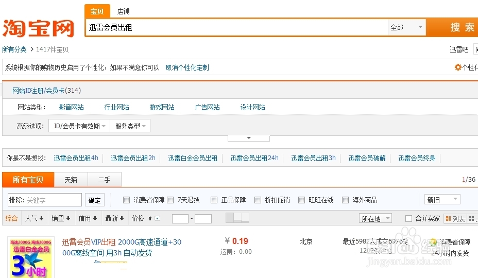
Task: Search suggestion 迅雷会员破解
Action: pos(367,158)
